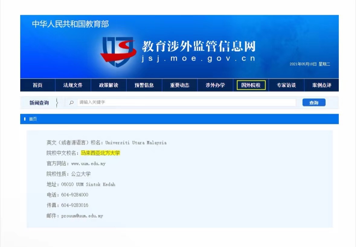
Task: Click the phone number 604-9284000
Action: (75, 195)
